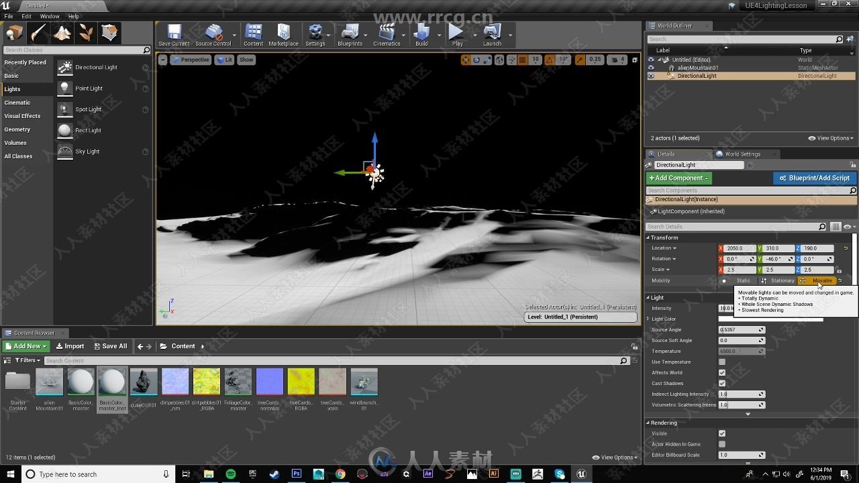Open the grid snap value 10 dropdown
This screenshot has height=483, width=859.
(536, 60)
